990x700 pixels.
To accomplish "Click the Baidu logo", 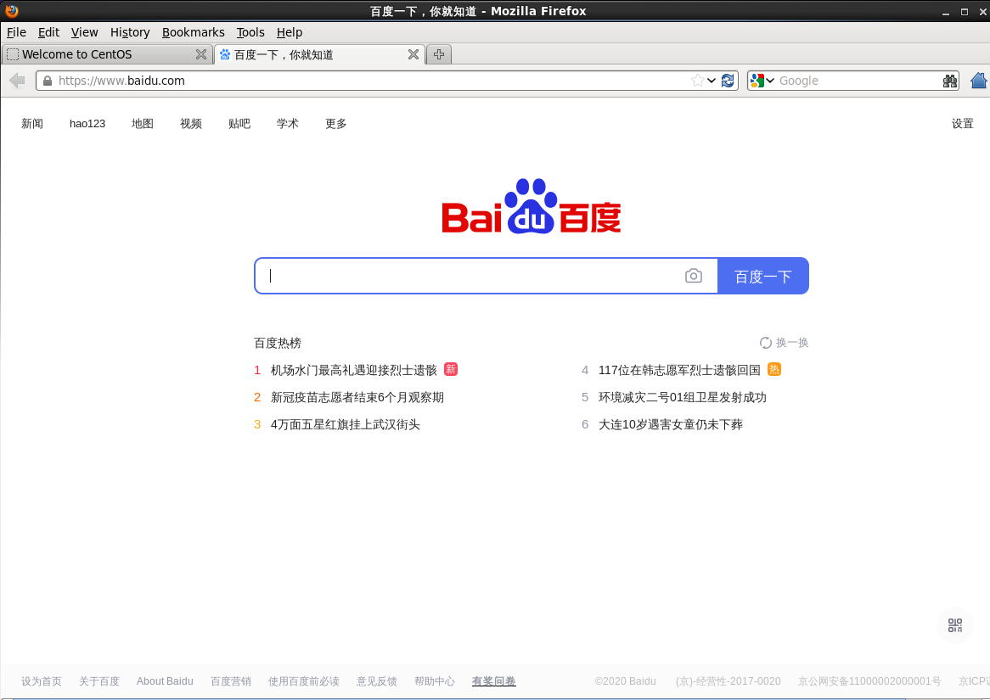I will pyautogui.click(x=531, y=206).
